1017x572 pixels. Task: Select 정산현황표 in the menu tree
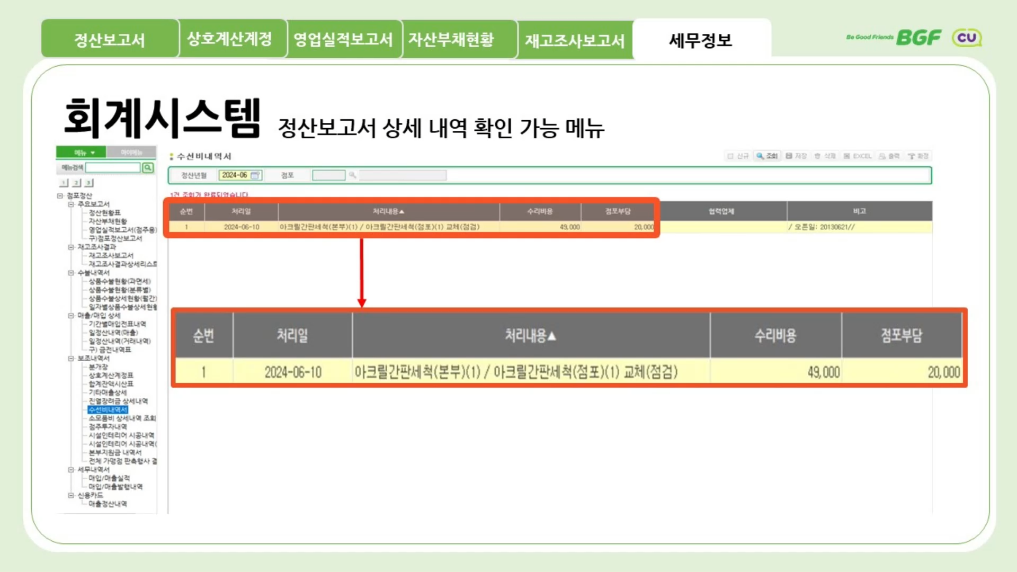click(104, 212)
